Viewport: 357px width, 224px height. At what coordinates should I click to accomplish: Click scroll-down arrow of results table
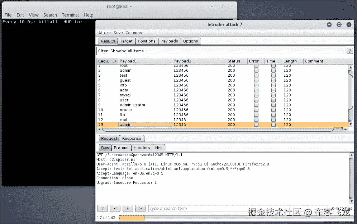click(351, 124)
